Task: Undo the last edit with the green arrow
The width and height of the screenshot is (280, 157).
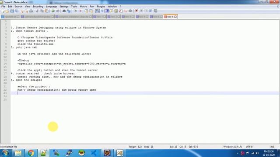Action: [53, 11]
